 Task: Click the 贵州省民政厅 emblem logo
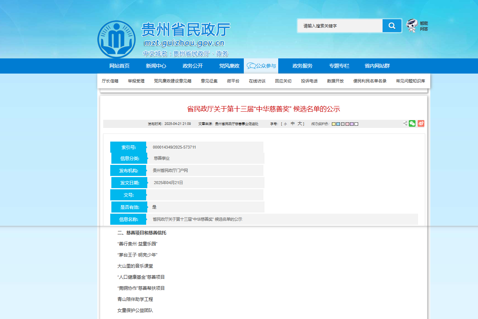tap(116, 39)
